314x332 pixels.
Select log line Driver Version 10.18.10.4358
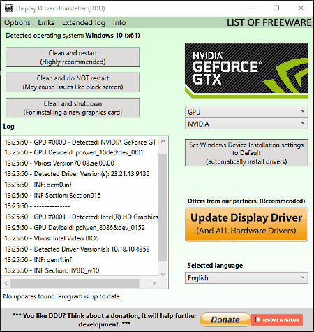click(77, 249)
